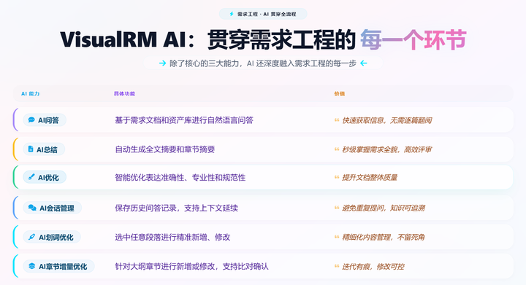Viewport: 526px width, 285px height.
Task: Click the left-pointing arrow after 每一步
Action: click(x=364, y=63)
